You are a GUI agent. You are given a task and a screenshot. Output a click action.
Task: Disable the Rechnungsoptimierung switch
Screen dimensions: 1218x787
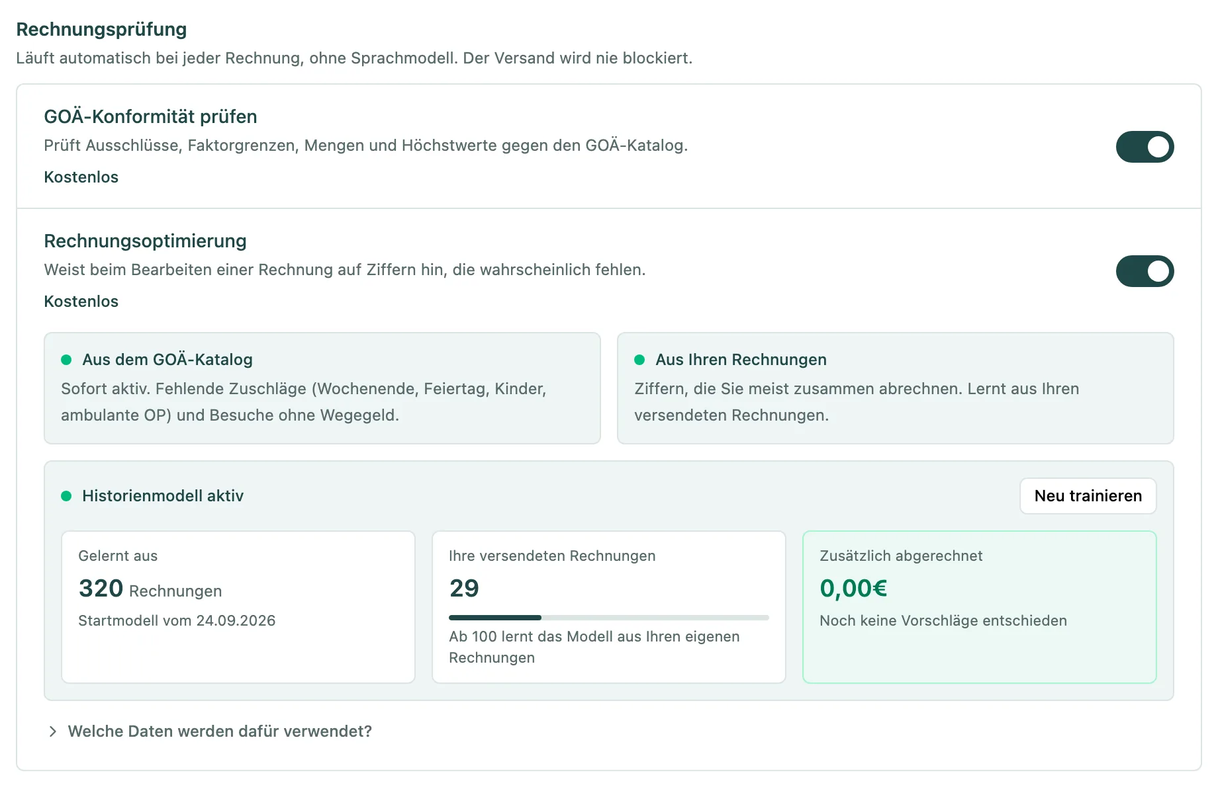point(1145,271)
